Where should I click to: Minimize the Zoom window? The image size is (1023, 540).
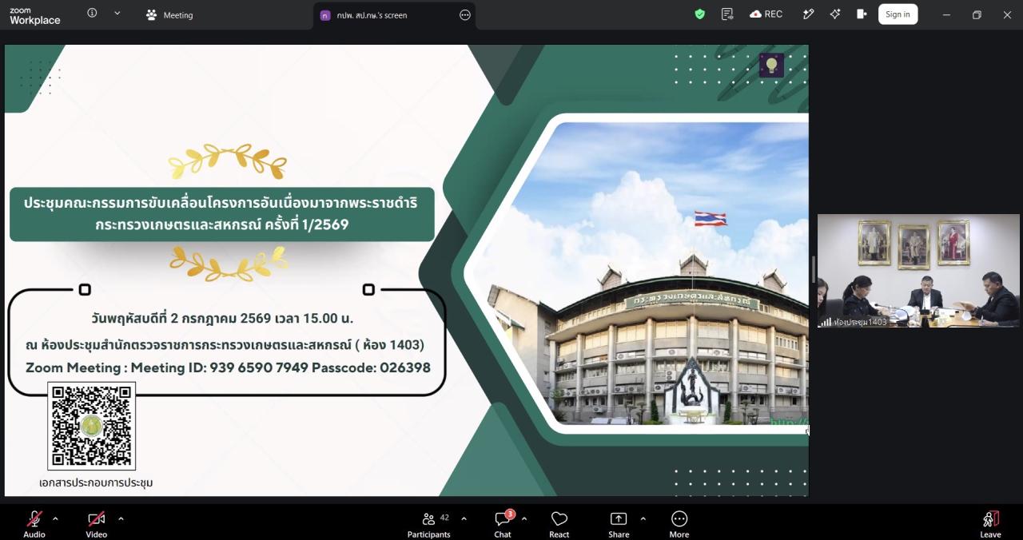click(x=947, y=14)
